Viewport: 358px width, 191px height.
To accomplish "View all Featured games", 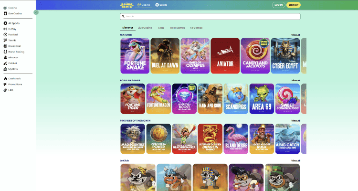I will pyautogui.click(x=295, y=35).
